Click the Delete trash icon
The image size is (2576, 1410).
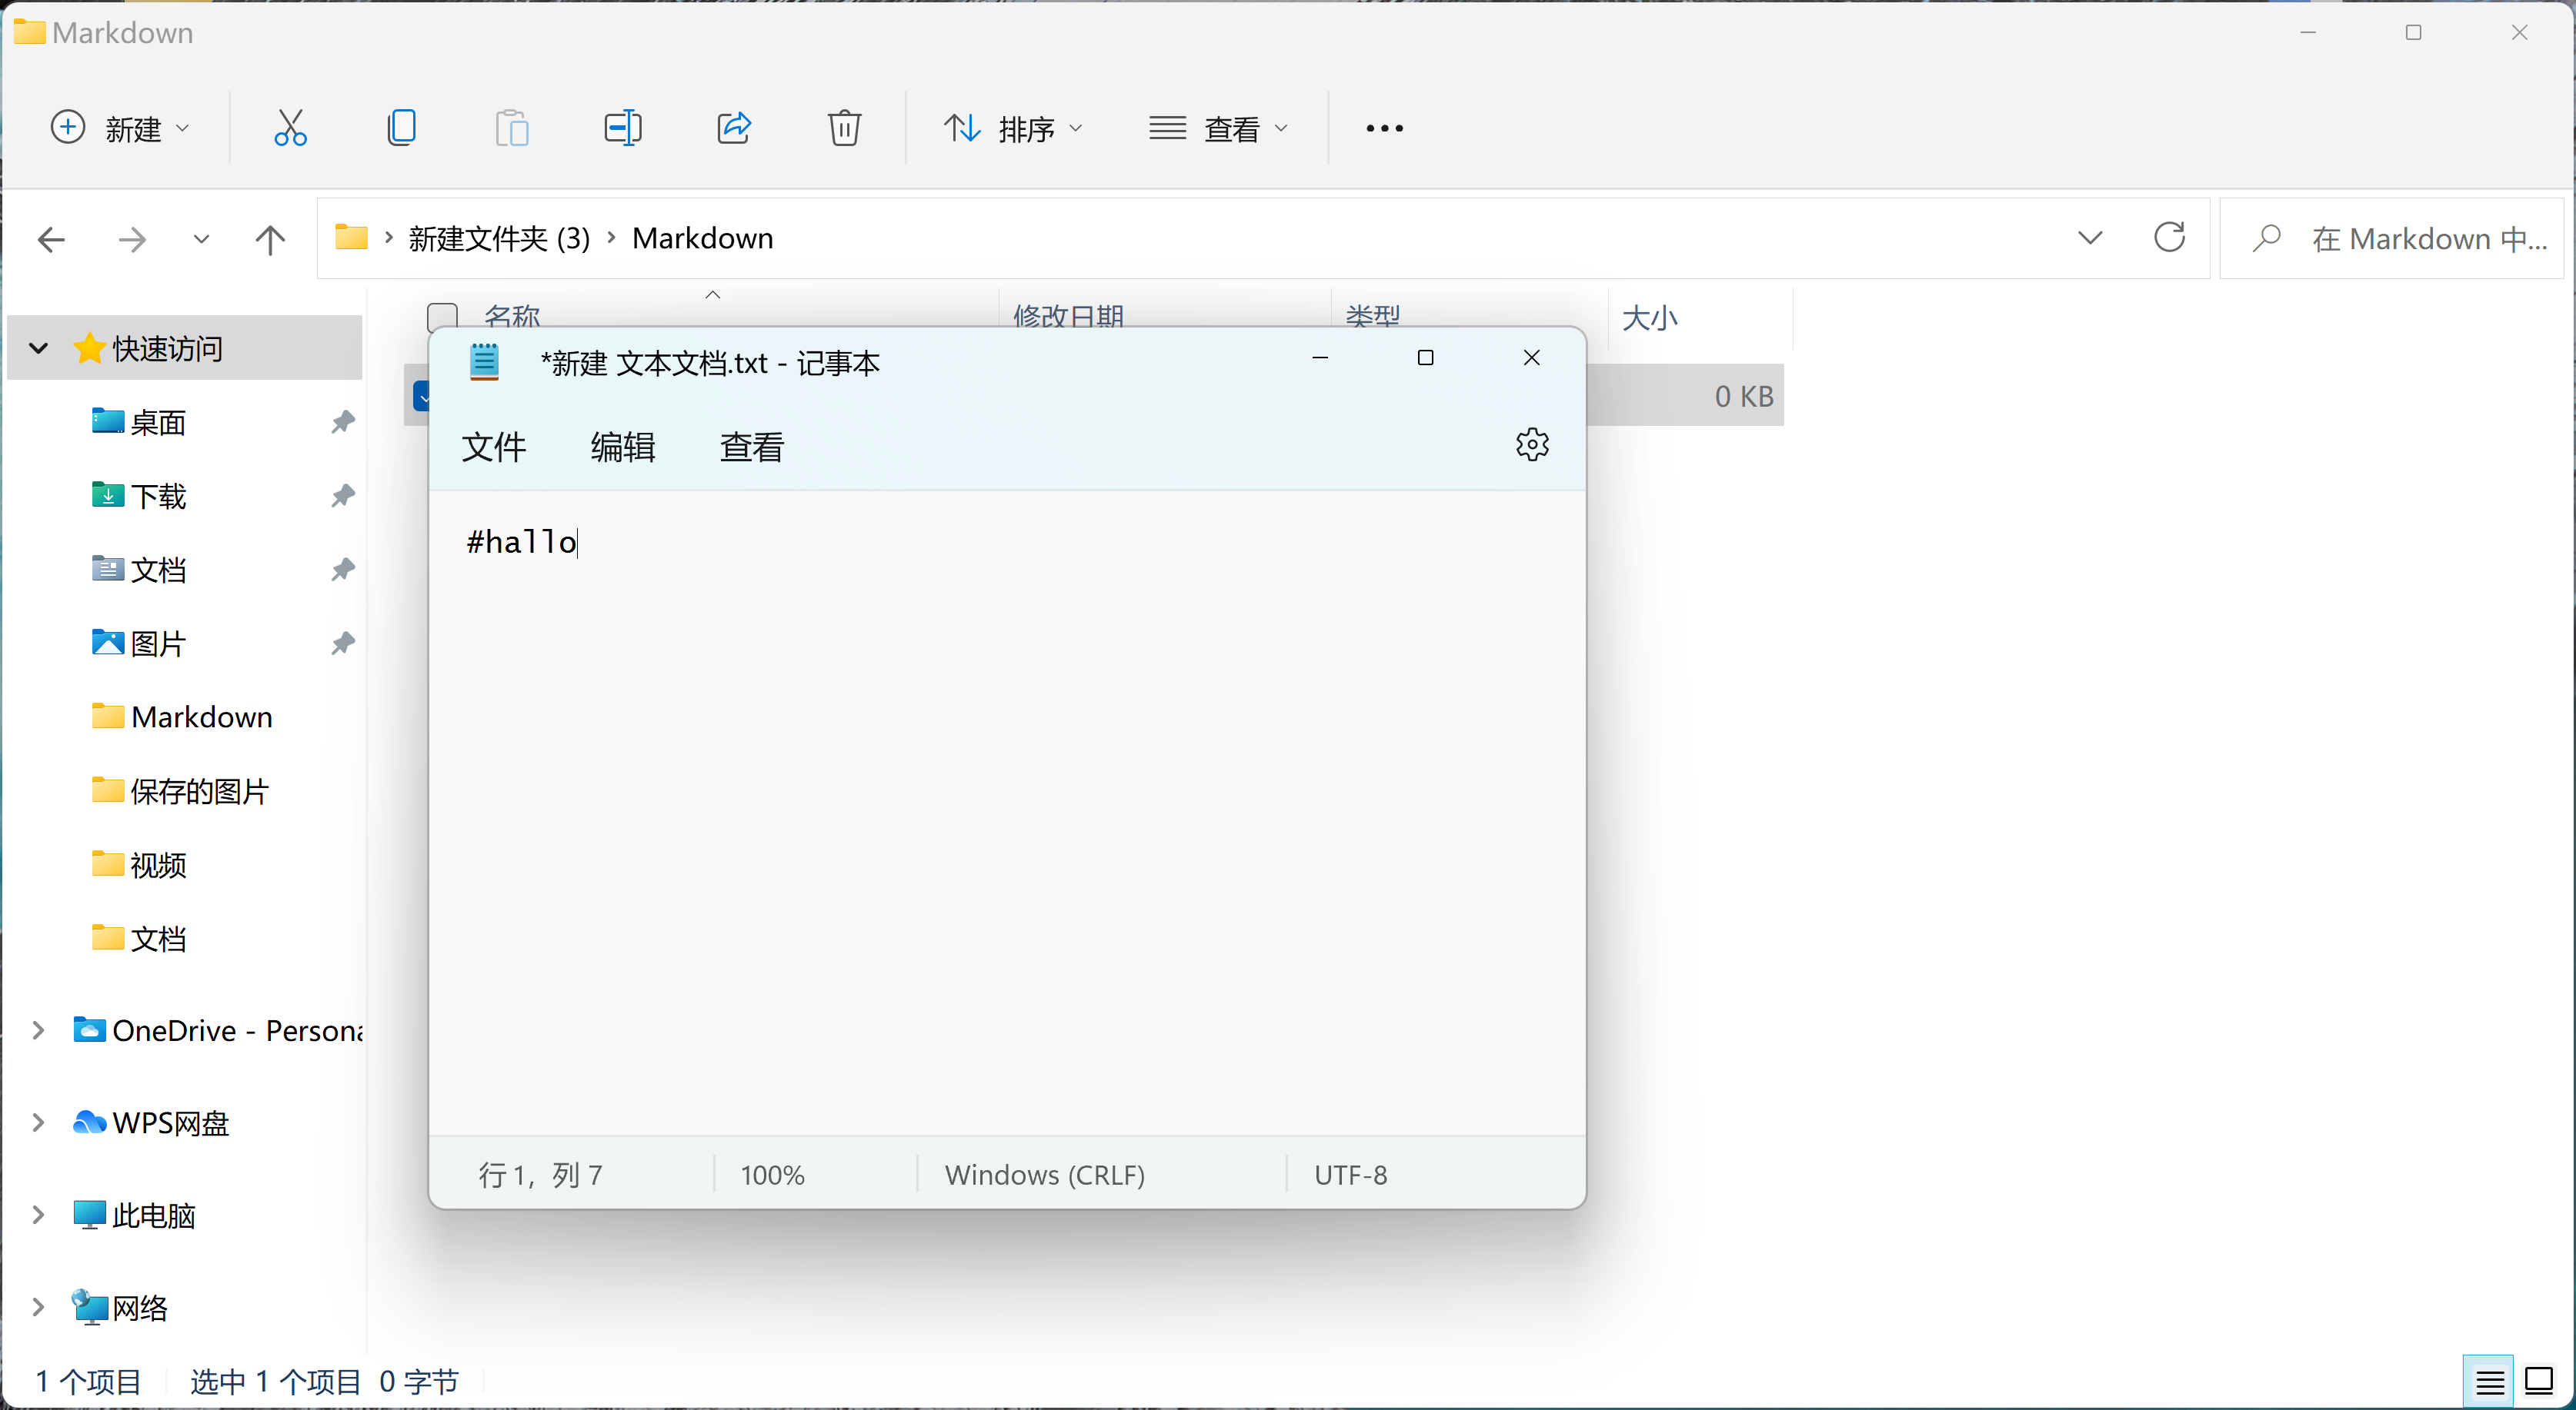pyautogui.click(x=844, y=127)
